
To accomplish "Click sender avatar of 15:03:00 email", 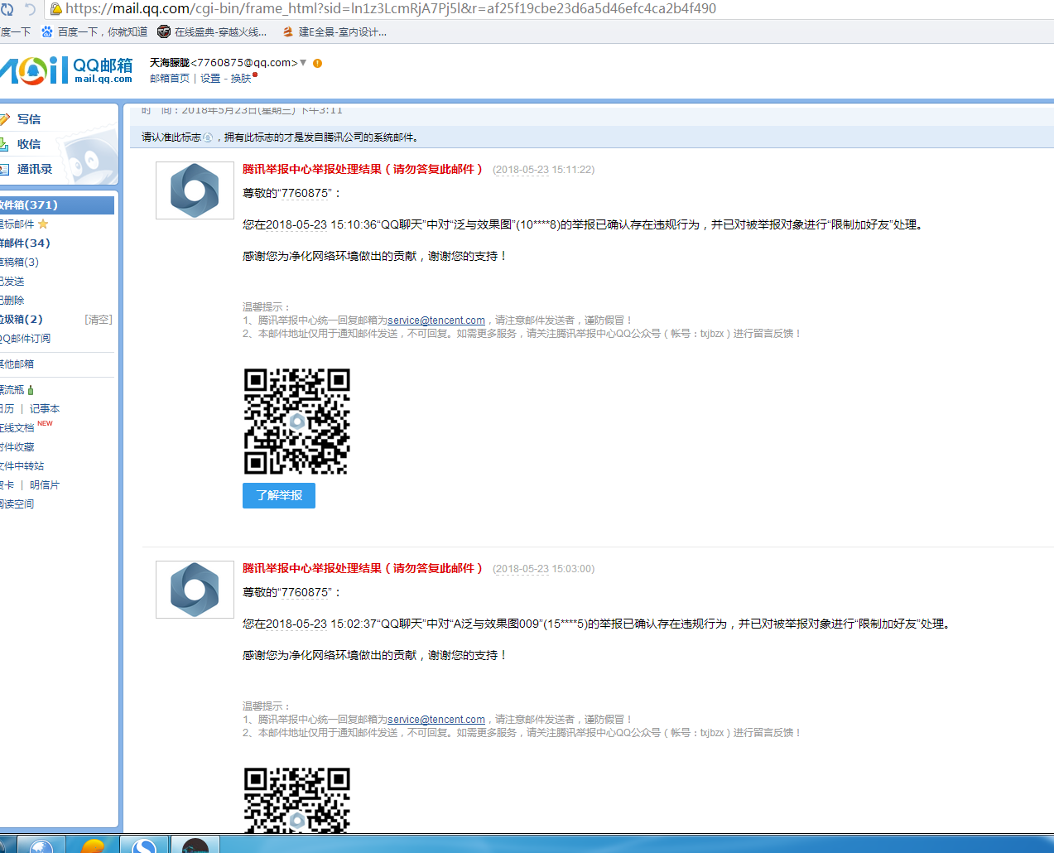I will coord(195,590).
